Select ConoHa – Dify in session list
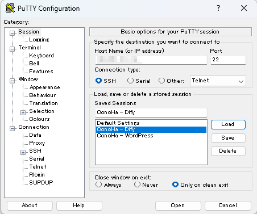The height and width of the screenshot is (214, 257). pos(151,129)
